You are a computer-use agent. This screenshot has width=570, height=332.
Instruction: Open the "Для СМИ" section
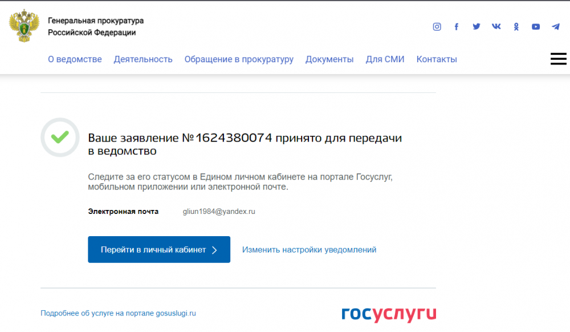point(385,59)
